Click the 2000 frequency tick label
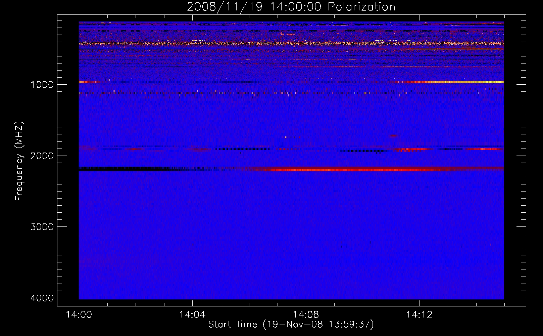The image size is (543, 336). coord(42,156)
